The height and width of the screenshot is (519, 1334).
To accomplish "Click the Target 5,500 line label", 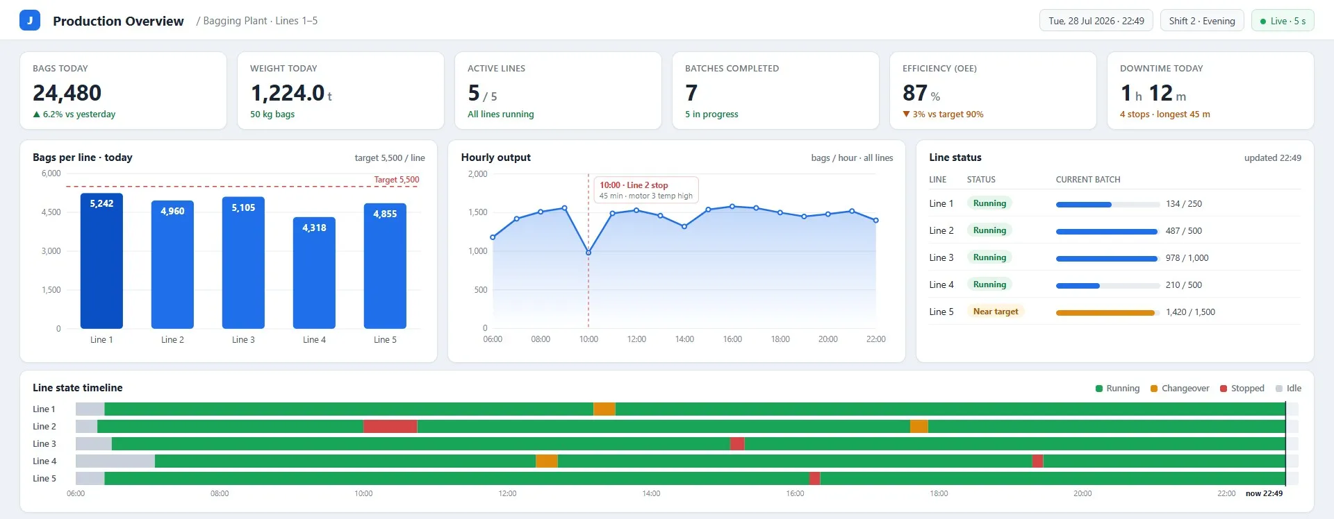I will coord(397,180).
